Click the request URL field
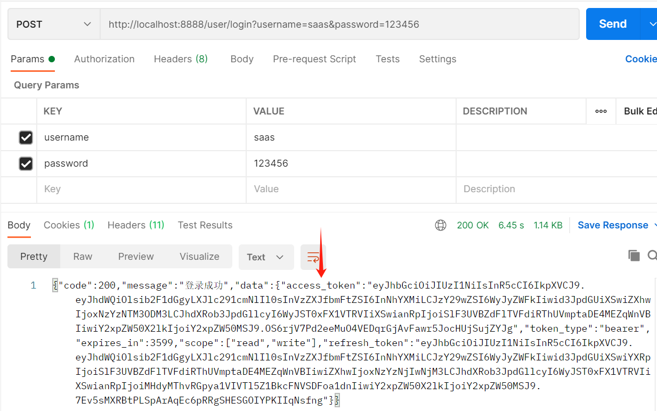This screenshot has height=411, width=657. (x=339, y=24)
